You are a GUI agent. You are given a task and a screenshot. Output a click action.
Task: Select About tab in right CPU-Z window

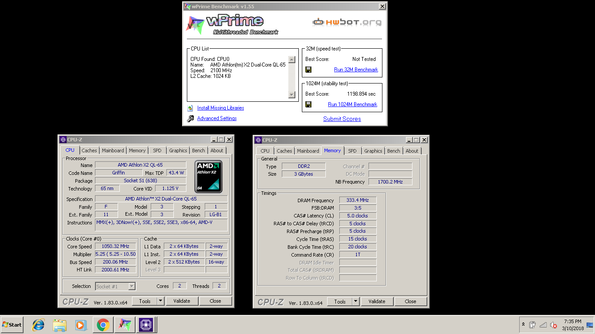tap(412, 151)
